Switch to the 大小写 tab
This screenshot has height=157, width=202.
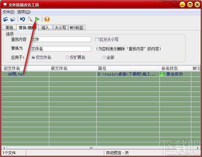[60, 28]
